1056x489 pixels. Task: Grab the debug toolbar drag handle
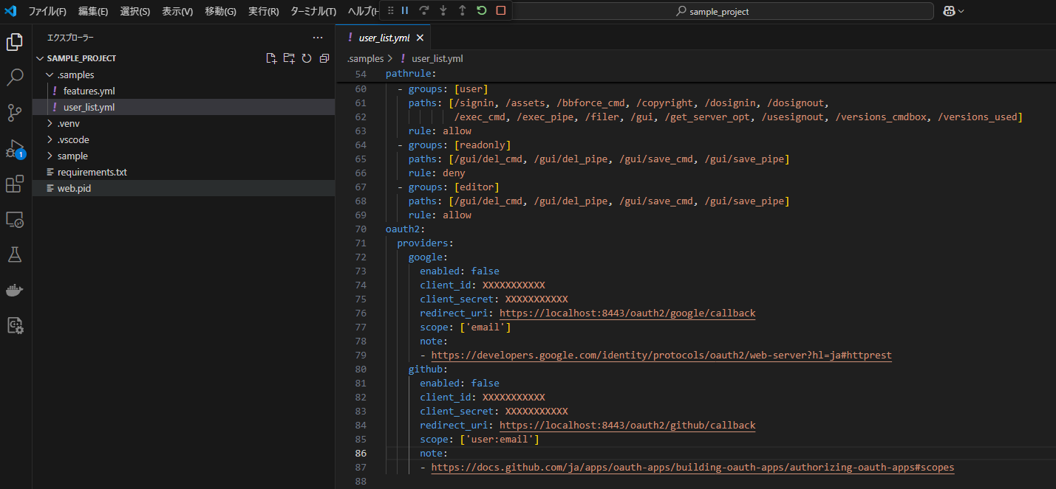390,10
